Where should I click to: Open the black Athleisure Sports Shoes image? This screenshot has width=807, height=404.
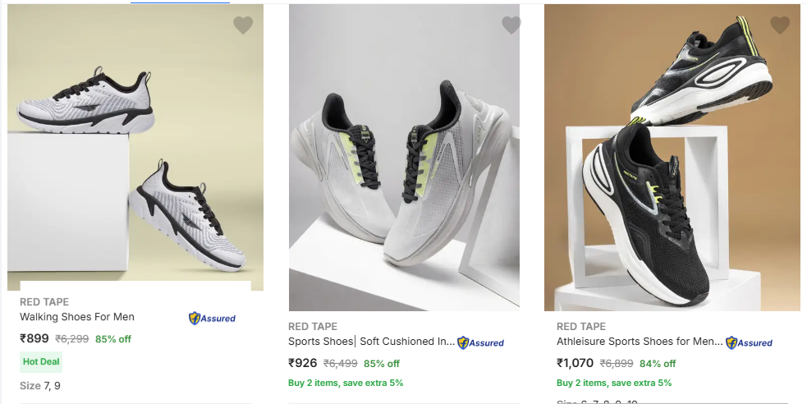tap(672, 164)
